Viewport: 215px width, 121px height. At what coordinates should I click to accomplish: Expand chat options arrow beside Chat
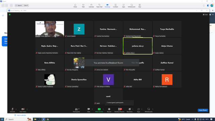tap(92, 109)
